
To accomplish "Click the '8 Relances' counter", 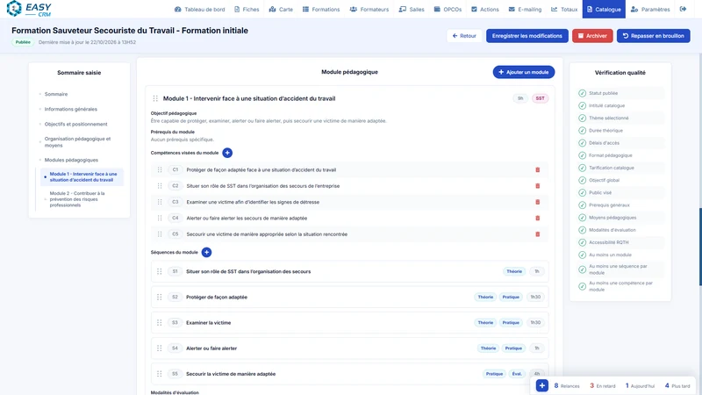I will [x=567, y=385].
